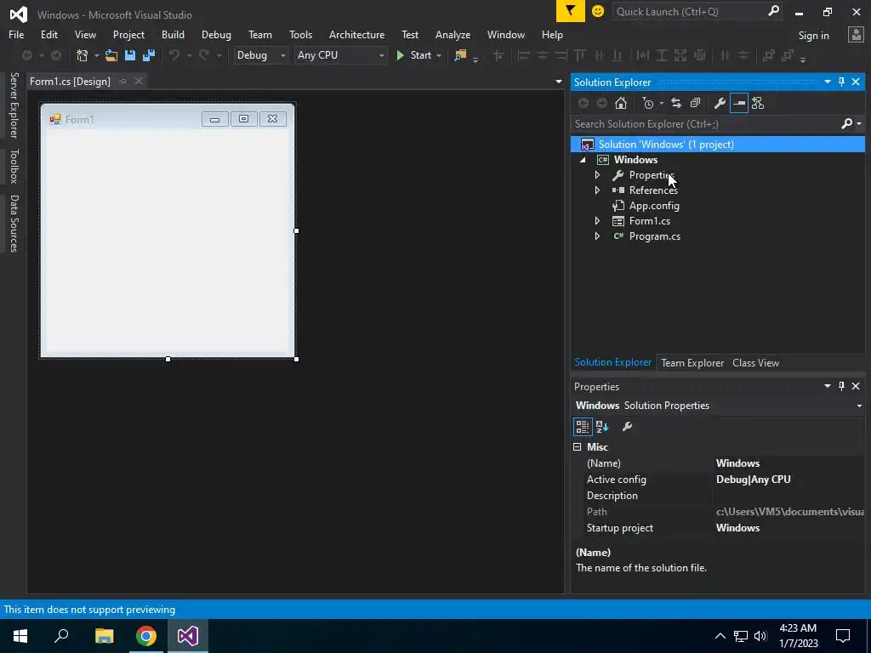This screenshot has height=653, width=871.
Task: Toggle Categorized view in Properties panel
Action: coord(582,427)
